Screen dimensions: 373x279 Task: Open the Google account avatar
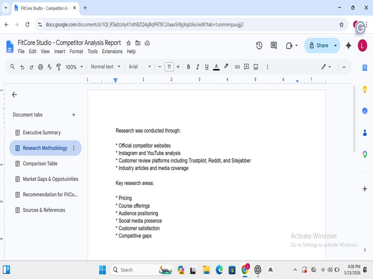click(362, 45)
